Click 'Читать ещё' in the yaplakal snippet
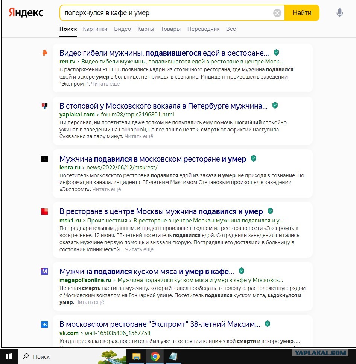This screenshot has width=356, height=364. pos(139,136)
